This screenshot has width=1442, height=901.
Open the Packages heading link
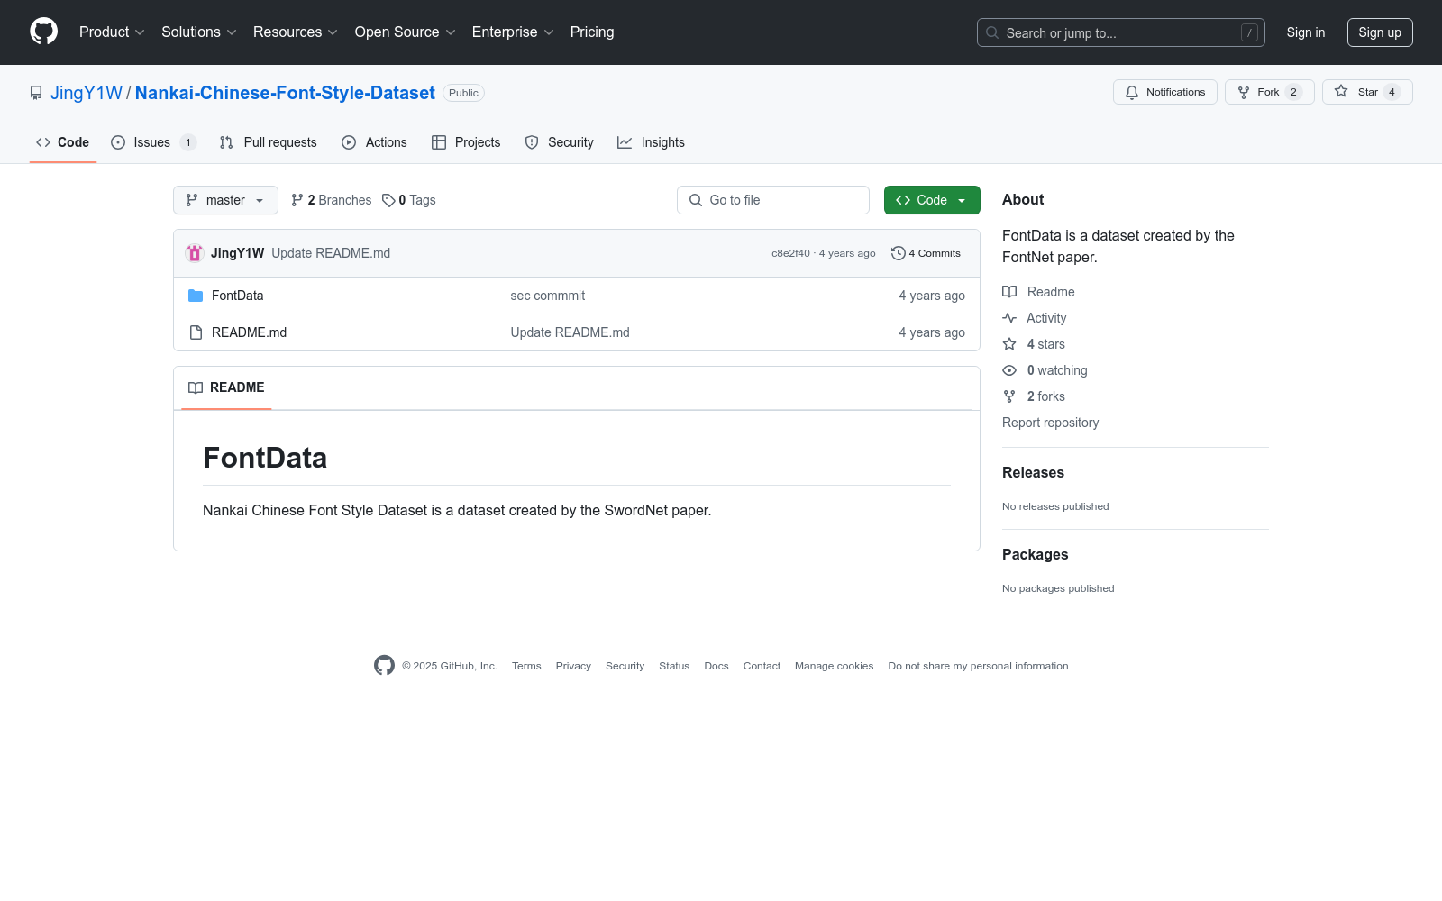click(1035, 554)
